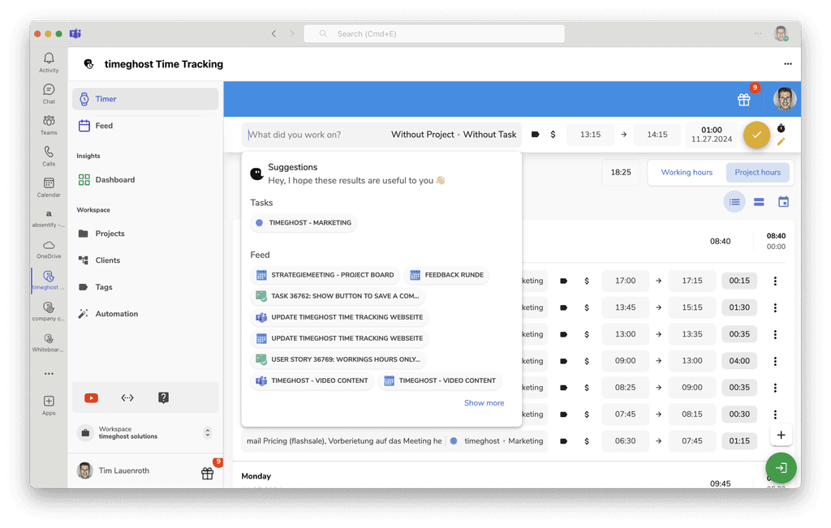The width and height of the screenshot is (831, 528).
Task: Click the embed code icon
Action: tap(127, 397)
